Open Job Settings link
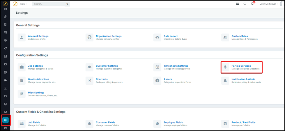The image size is (285, 131). (35, 66)
